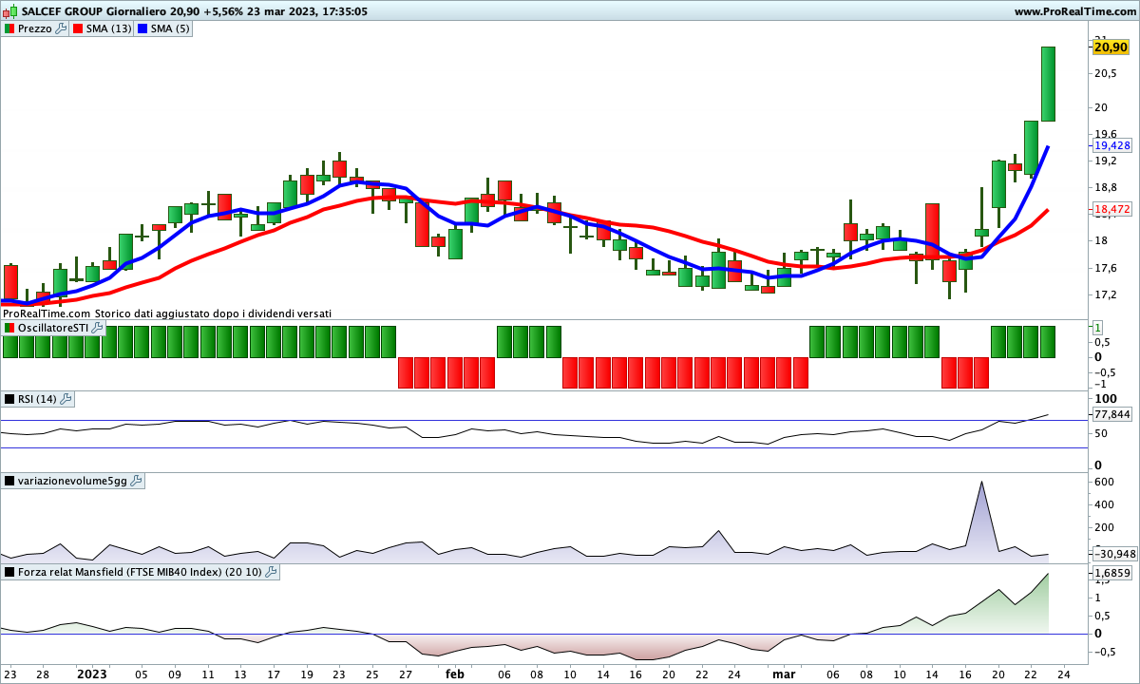Click the black swatch beside Forza relat Mansfield

click(x=9, y=572)
